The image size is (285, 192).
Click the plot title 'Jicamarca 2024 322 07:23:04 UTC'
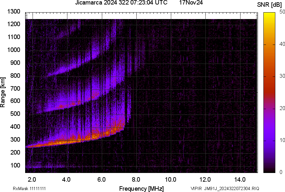pyautogui.click(x=121, y=3)
